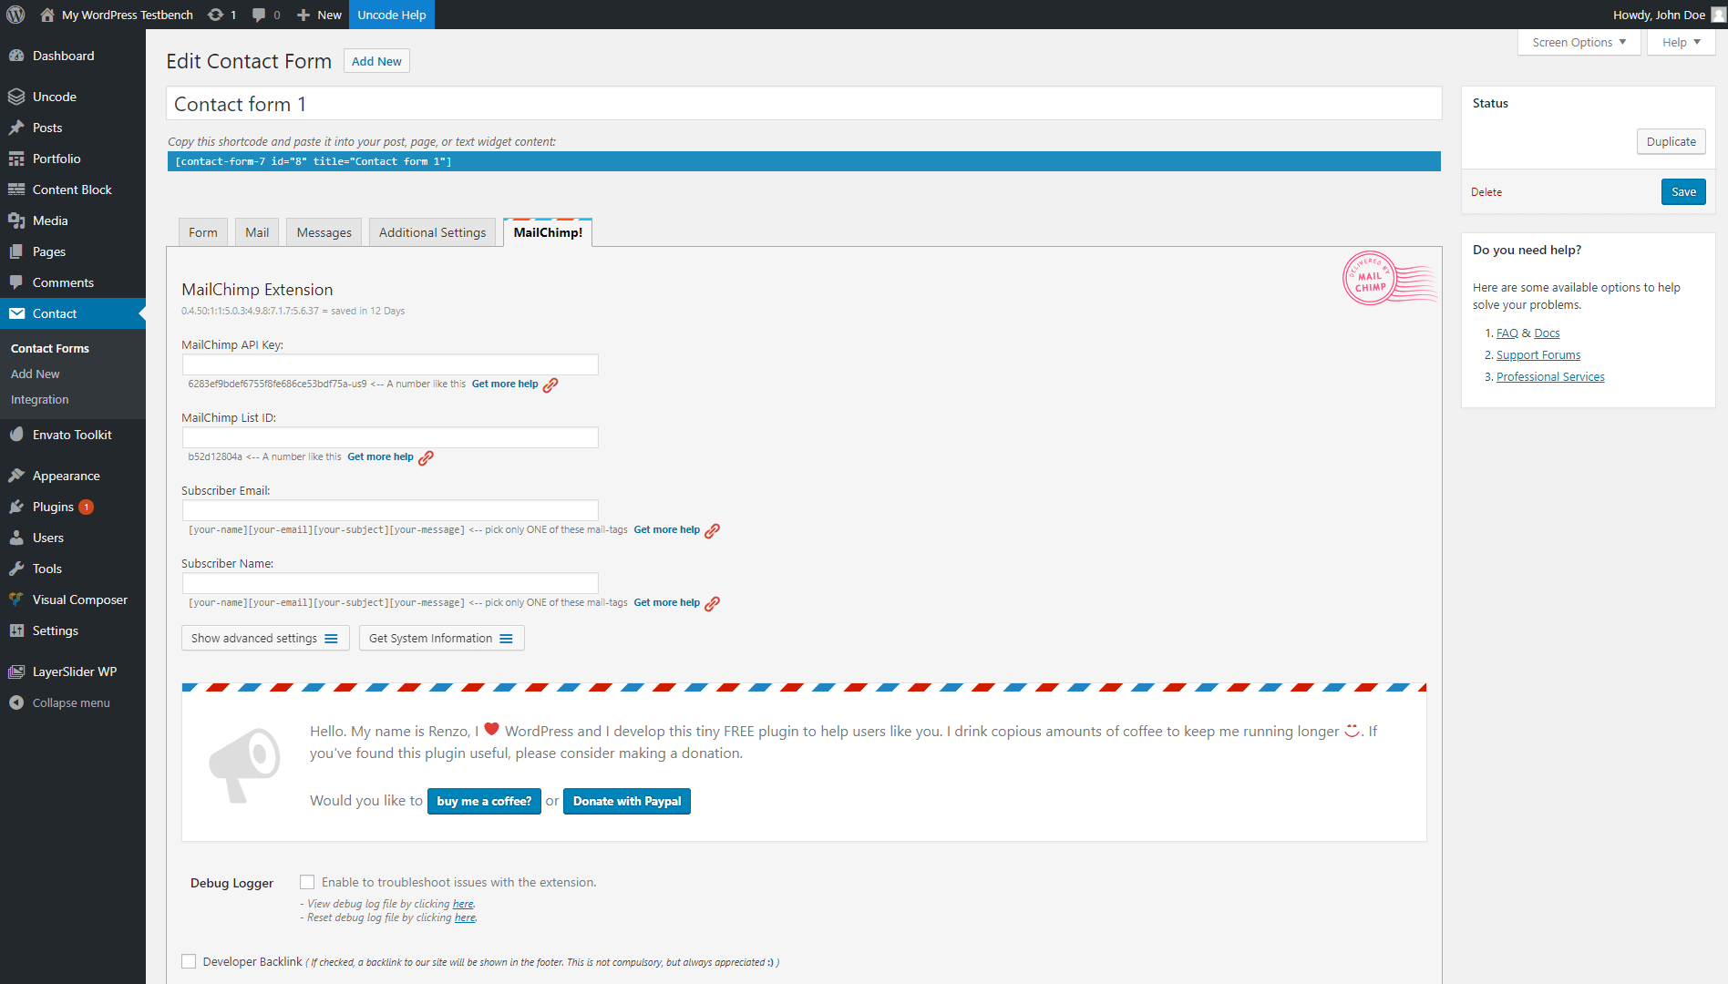This screenshot has width=1728, height=984.
Task: Click the WordPress logo icon
Action: tap(15, 15)
